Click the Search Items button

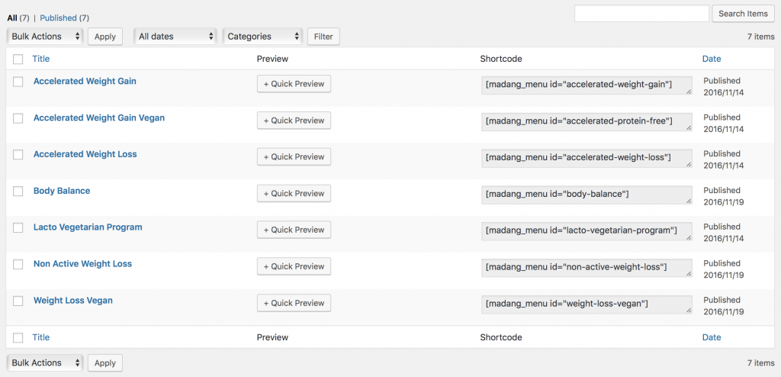pyautogui.click(x=743, y=14)
